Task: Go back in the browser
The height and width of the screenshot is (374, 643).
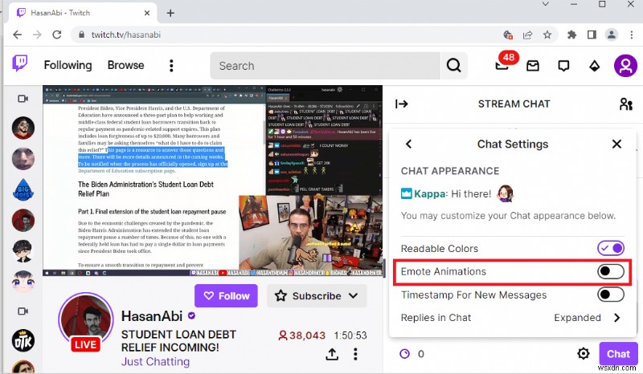Action: pyautogui.click(x=17, y=35)
